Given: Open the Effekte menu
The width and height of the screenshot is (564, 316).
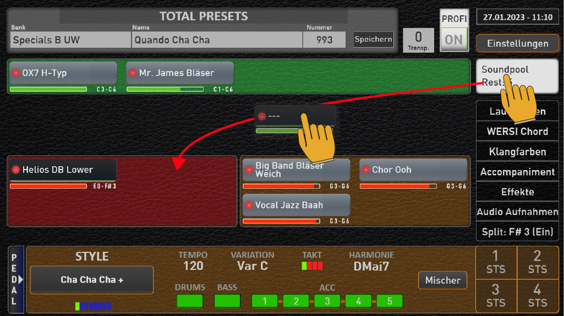Looking at the screenshot, I should click(x=517, y=192).
